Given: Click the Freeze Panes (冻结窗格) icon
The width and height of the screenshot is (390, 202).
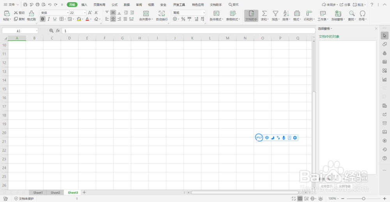Looking at the screenshot, I should coord(338,13).
